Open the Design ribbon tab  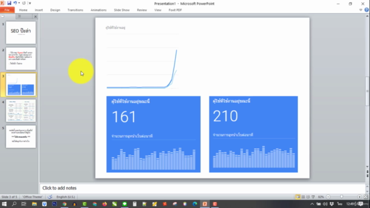55,10
